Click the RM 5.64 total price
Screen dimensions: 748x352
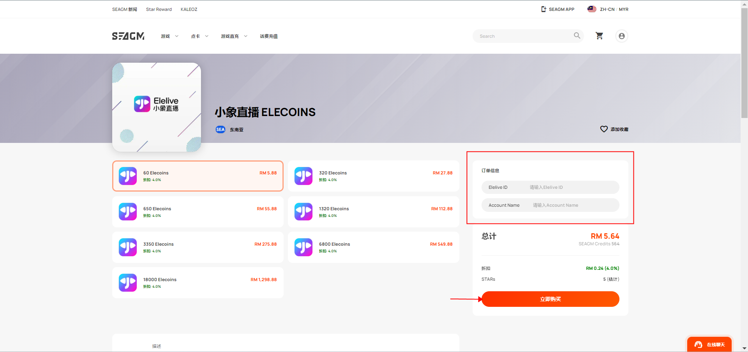coord(605,236)
